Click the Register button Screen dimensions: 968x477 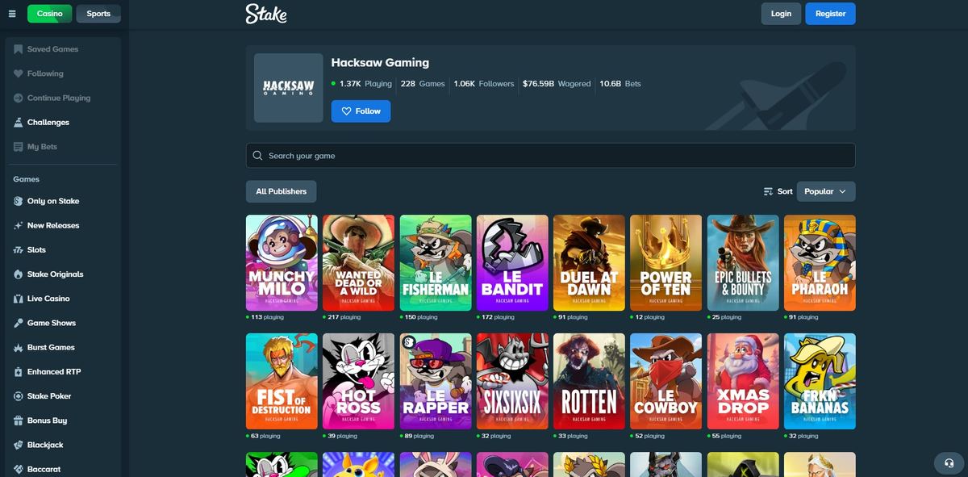click(830, 14)
